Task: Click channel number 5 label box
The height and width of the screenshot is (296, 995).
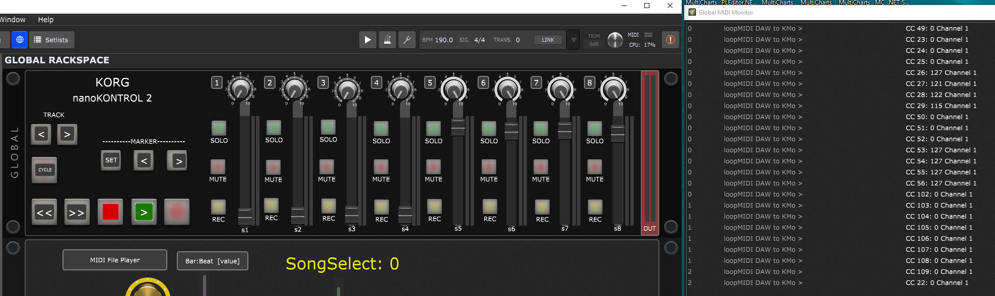Action: click(430, 82)
